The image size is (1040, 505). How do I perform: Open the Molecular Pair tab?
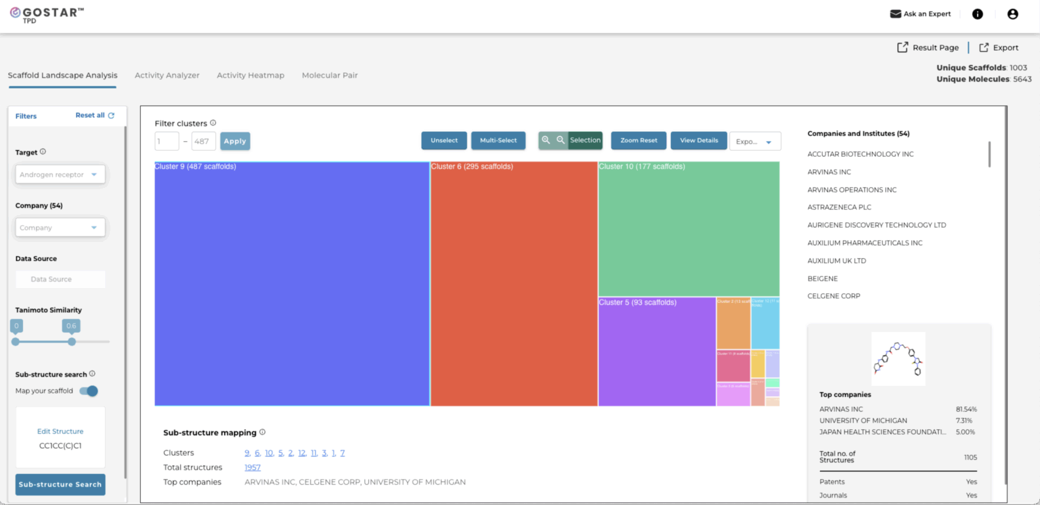point(330,75)
